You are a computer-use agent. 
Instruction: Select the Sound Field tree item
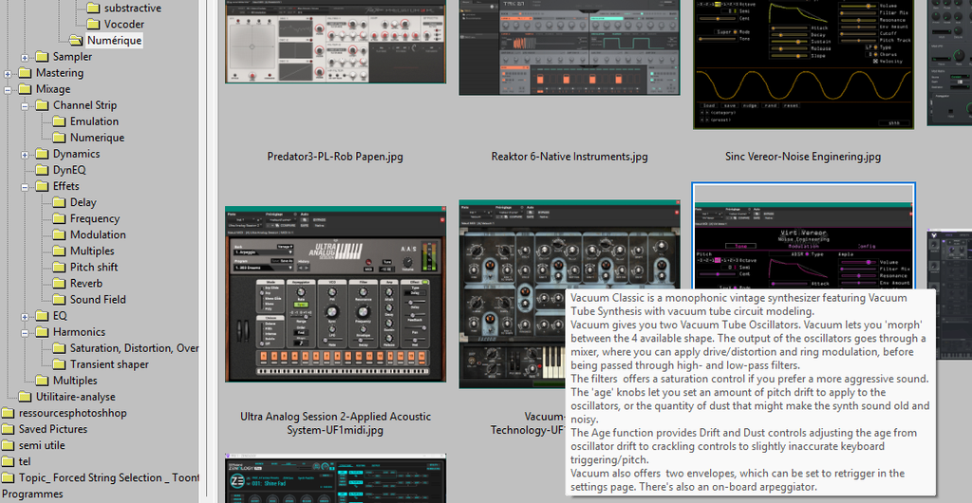click(x=98, y=299)
